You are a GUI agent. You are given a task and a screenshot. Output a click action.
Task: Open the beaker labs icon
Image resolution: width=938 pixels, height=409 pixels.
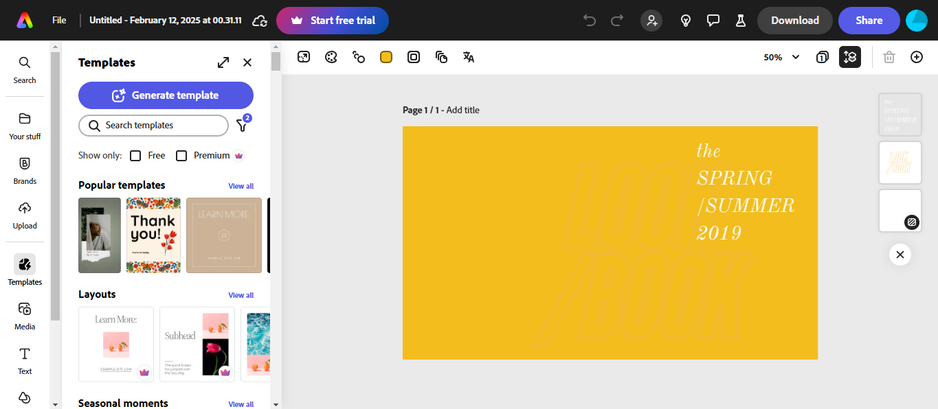741,21
